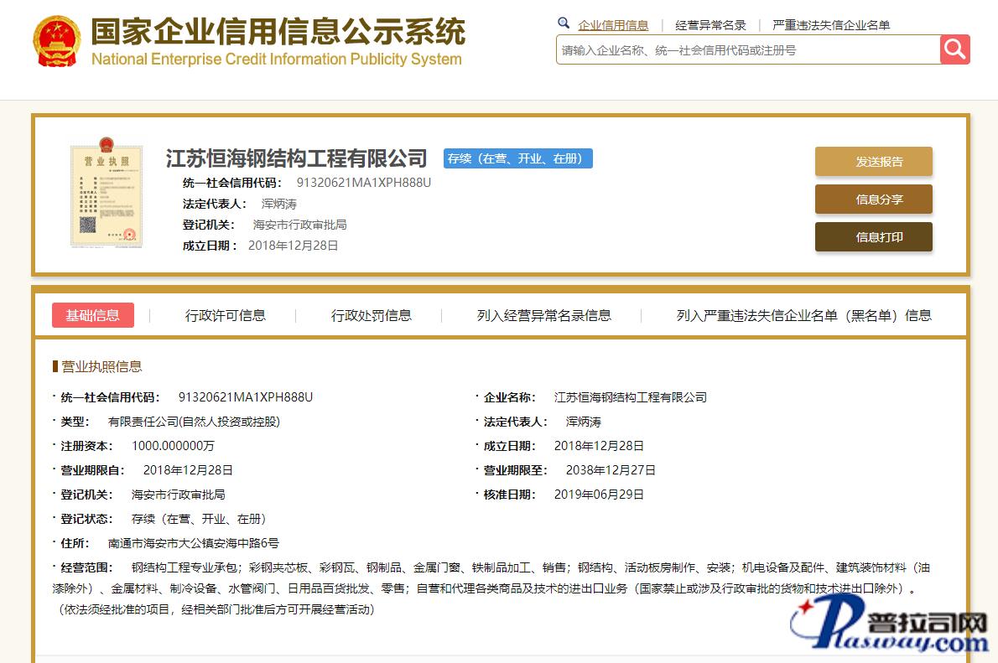Select the 企业信用信息 search category
Viewport: 998px width, 663px height.
[613, 25]
